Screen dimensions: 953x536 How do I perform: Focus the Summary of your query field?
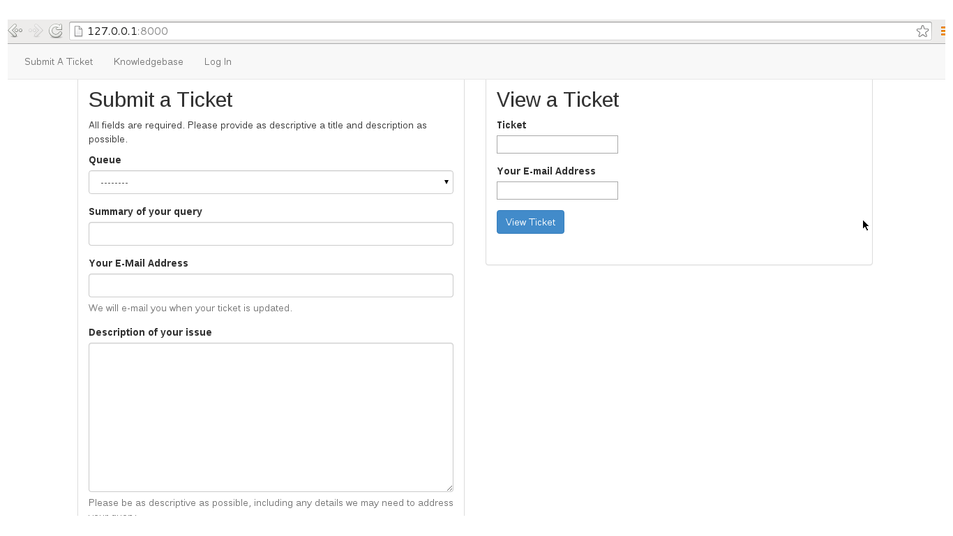271,233
